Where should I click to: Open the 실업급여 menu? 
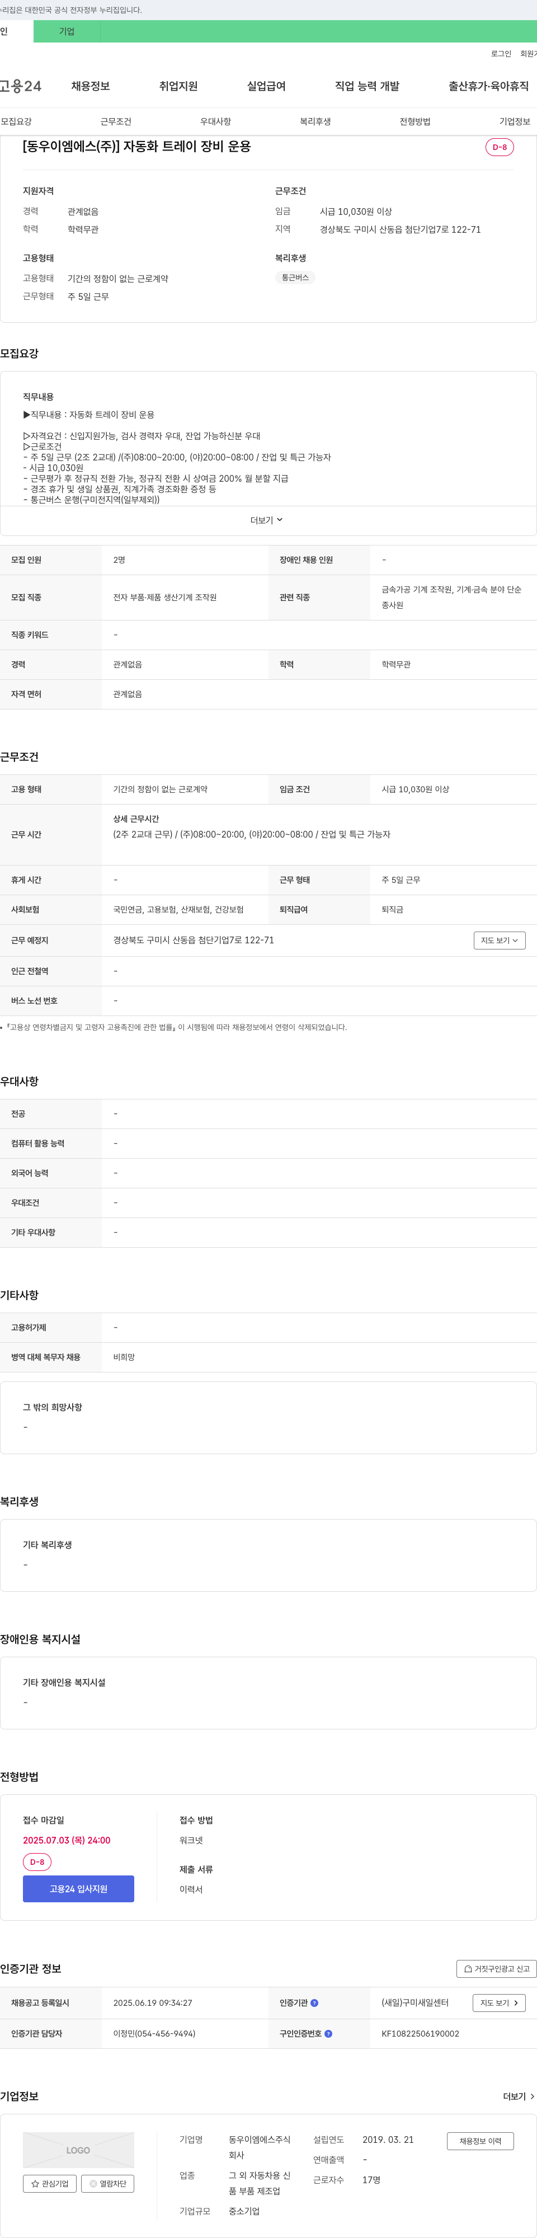266,86
